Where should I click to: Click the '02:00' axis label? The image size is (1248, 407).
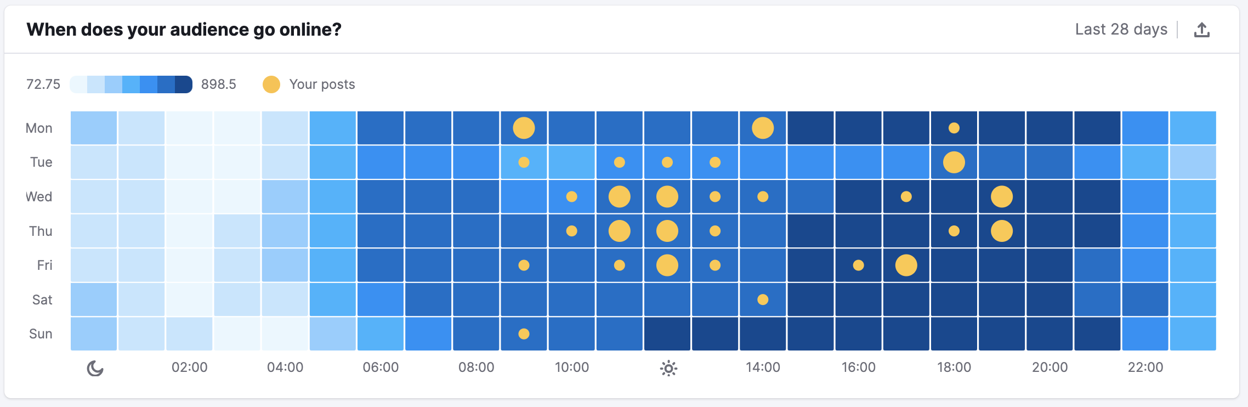tap(189, 368)
